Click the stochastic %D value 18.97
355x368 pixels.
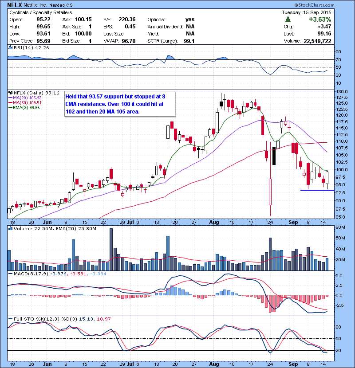103,319
